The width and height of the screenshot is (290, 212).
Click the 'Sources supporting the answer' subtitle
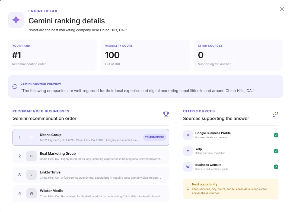[216, 118]
